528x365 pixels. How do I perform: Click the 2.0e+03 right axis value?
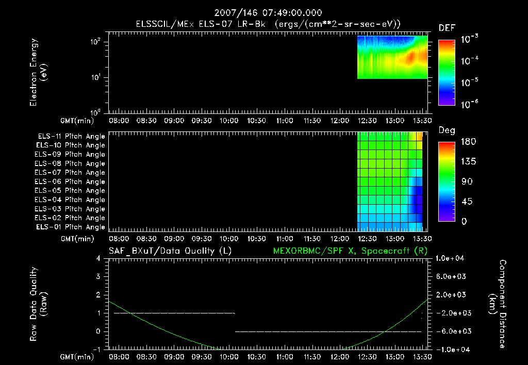tap(451, 294)
